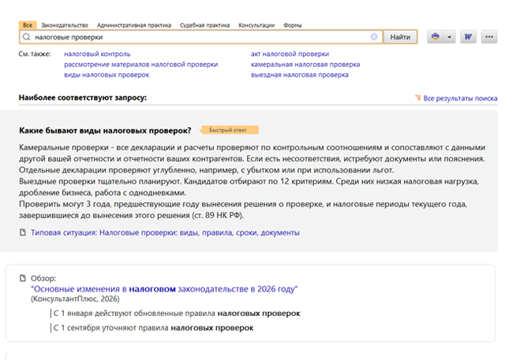Click the Наиболее соответствуют запросу heading
Screen dimensions: 505x360
pos(83,98)
